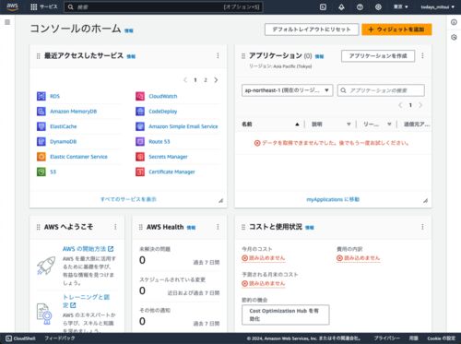The height and width of the screenshot is (344, 461).
Task: Expand the region selector in header
Action: [x=401, y=6]
